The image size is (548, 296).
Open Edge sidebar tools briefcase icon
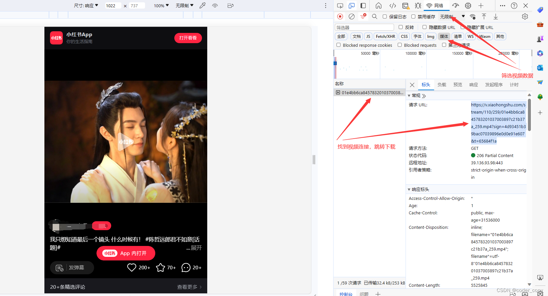click(x=540, y=24)
